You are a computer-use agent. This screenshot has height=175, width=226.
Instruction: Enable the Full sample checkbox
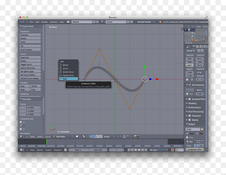tap(187, 94)
